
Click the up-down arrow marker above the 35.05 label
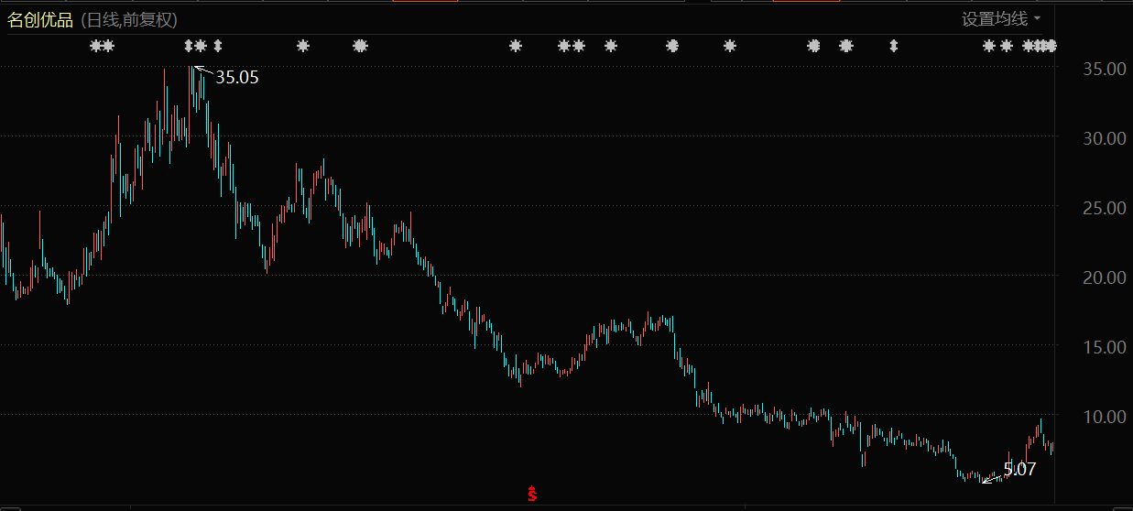tap(218, 46)
